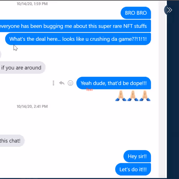Select the 'if you are around' message
This screenshot has width=179, height=179.
23,68
